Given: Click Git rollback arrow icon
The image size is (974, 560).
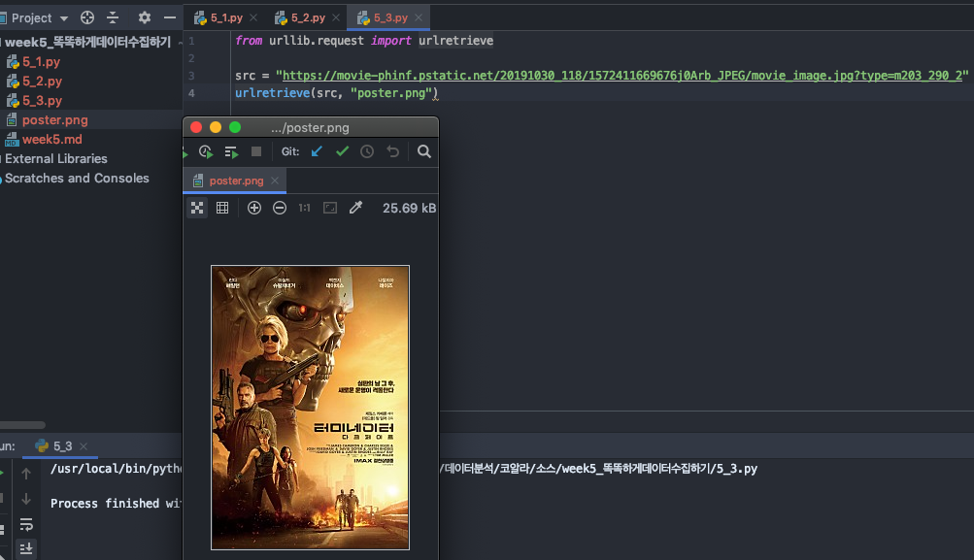Looking at the screenshot, I should coord(392,151).
